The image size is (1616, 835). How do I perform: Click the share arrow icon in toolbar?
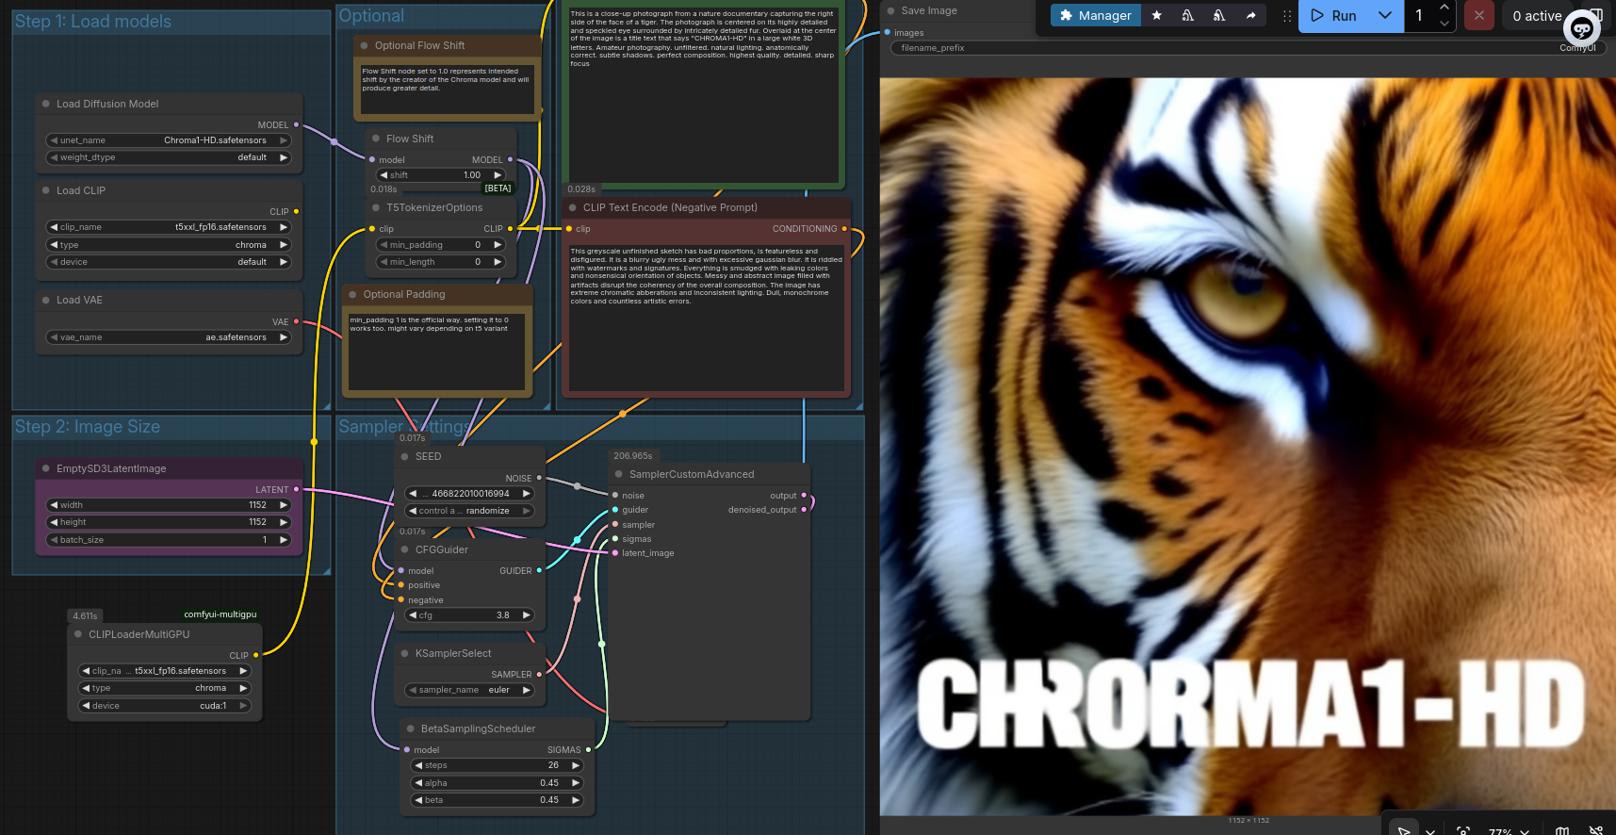(1250, 15)
